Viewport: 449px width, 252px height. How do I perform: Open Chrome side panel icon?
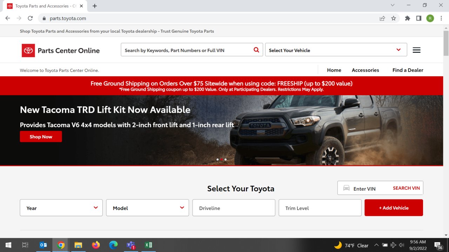coord(418,18)
